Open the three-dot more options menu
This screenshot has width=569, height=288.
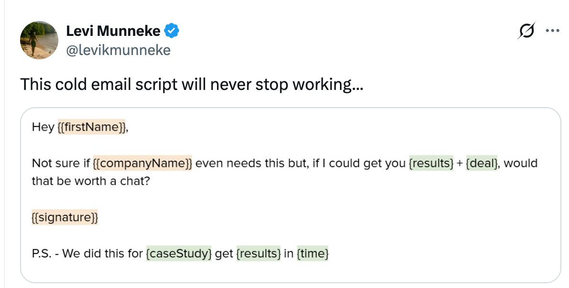coord(552,31)
